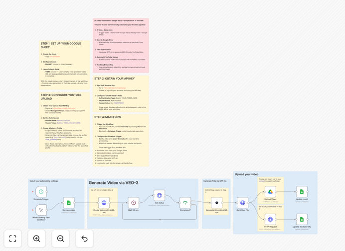Select the Get Video File node

click(242, 203)
